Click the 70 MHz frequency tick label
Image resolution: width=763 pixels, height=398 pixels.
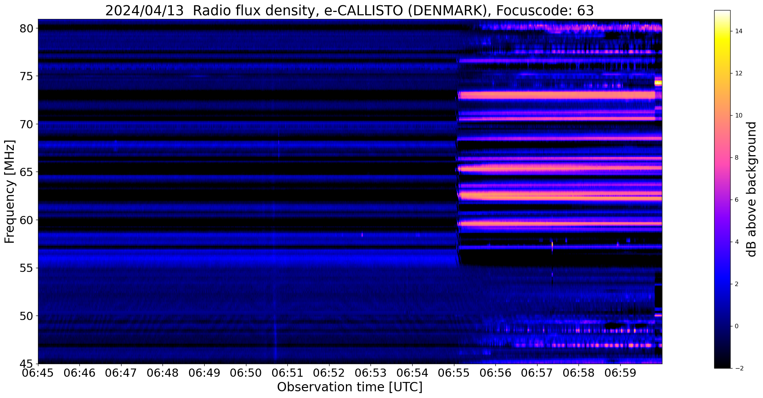pyautogui.click(x=26, y=124)
